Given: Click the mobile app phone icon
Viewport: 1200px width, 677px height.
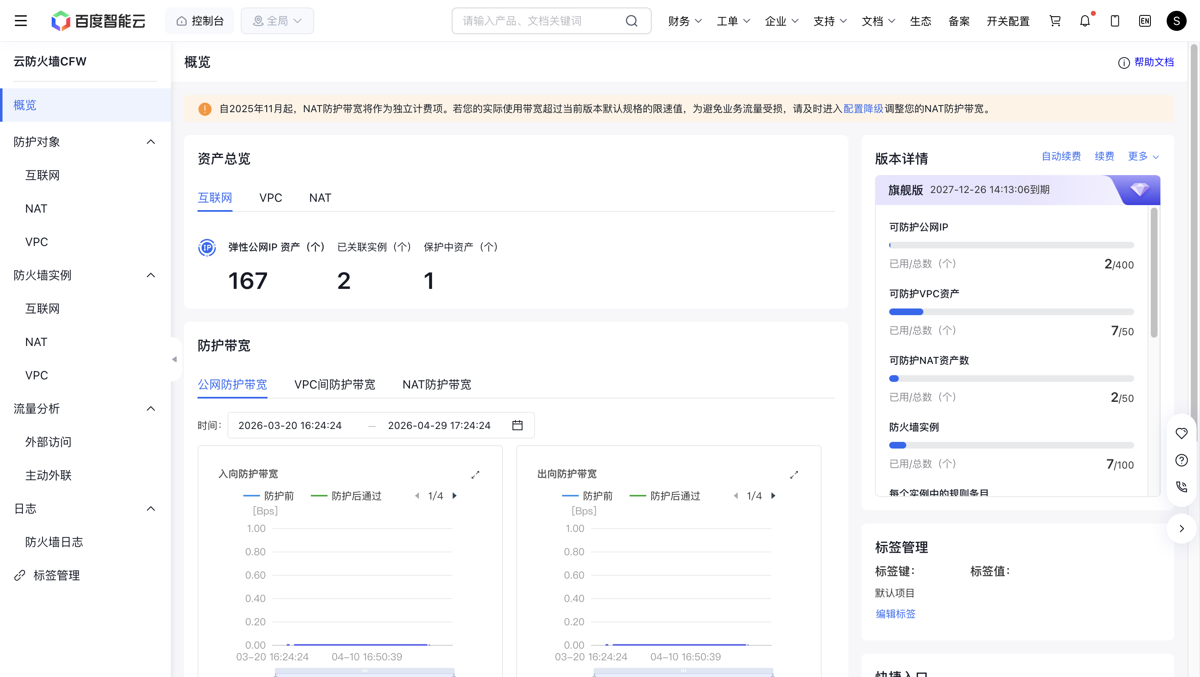Looking at the screenshot, I should click(x=1115, y=21).
